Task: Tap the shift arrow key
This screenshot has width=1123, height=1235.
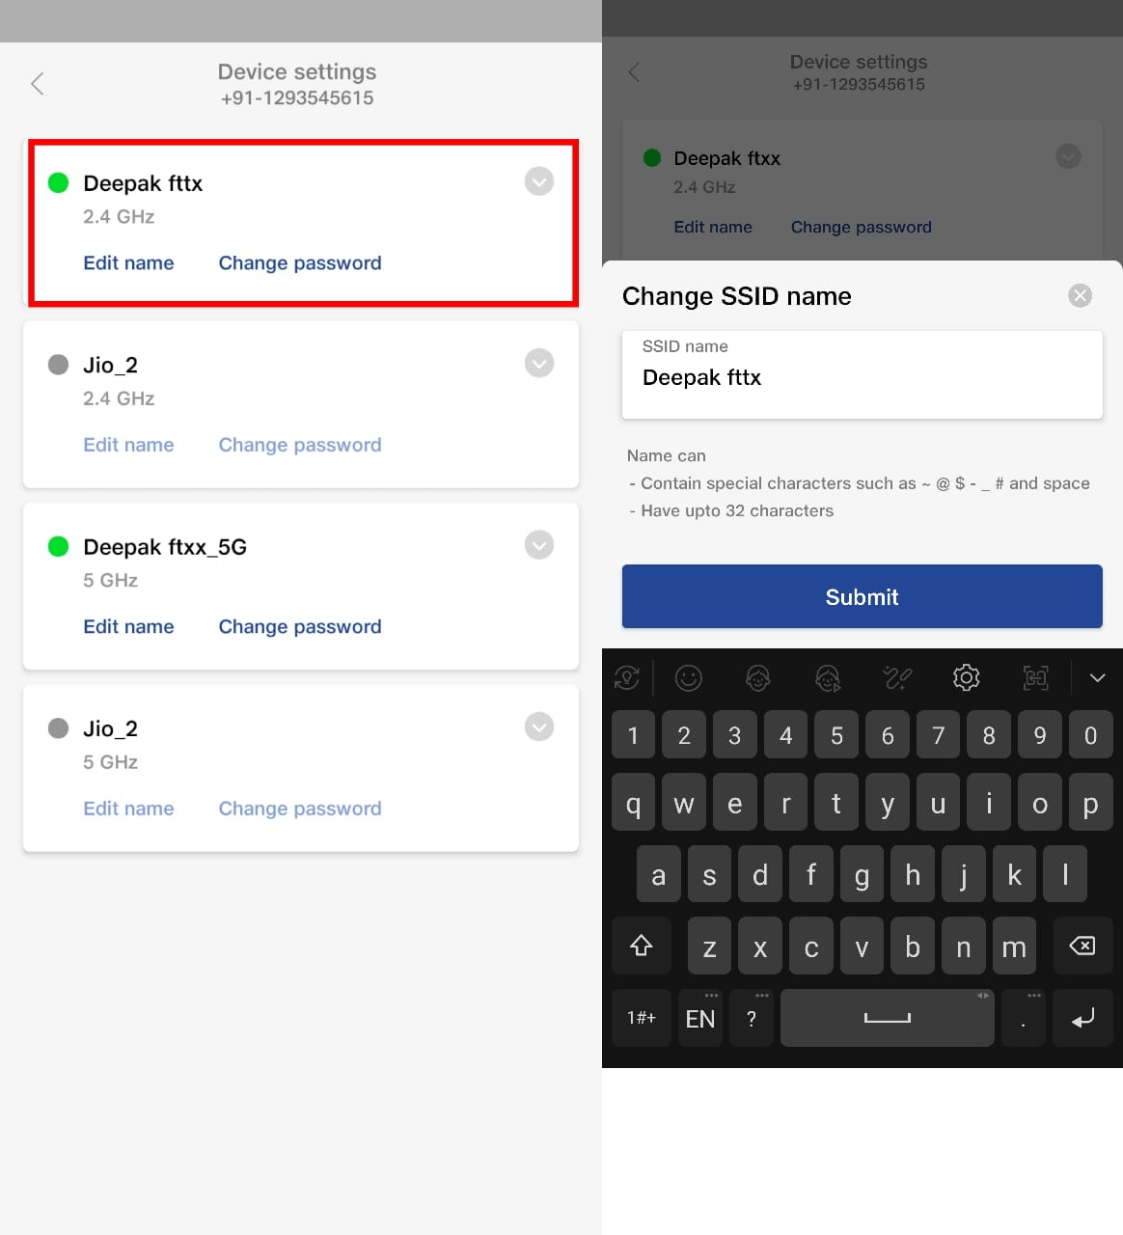Action: click(x=641, y=946)
